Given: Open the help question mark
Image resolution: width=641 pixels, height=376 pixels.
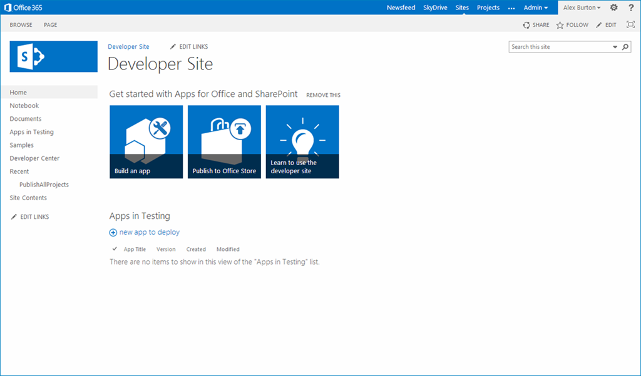Looking at the screenshot, I should (631, 8).
